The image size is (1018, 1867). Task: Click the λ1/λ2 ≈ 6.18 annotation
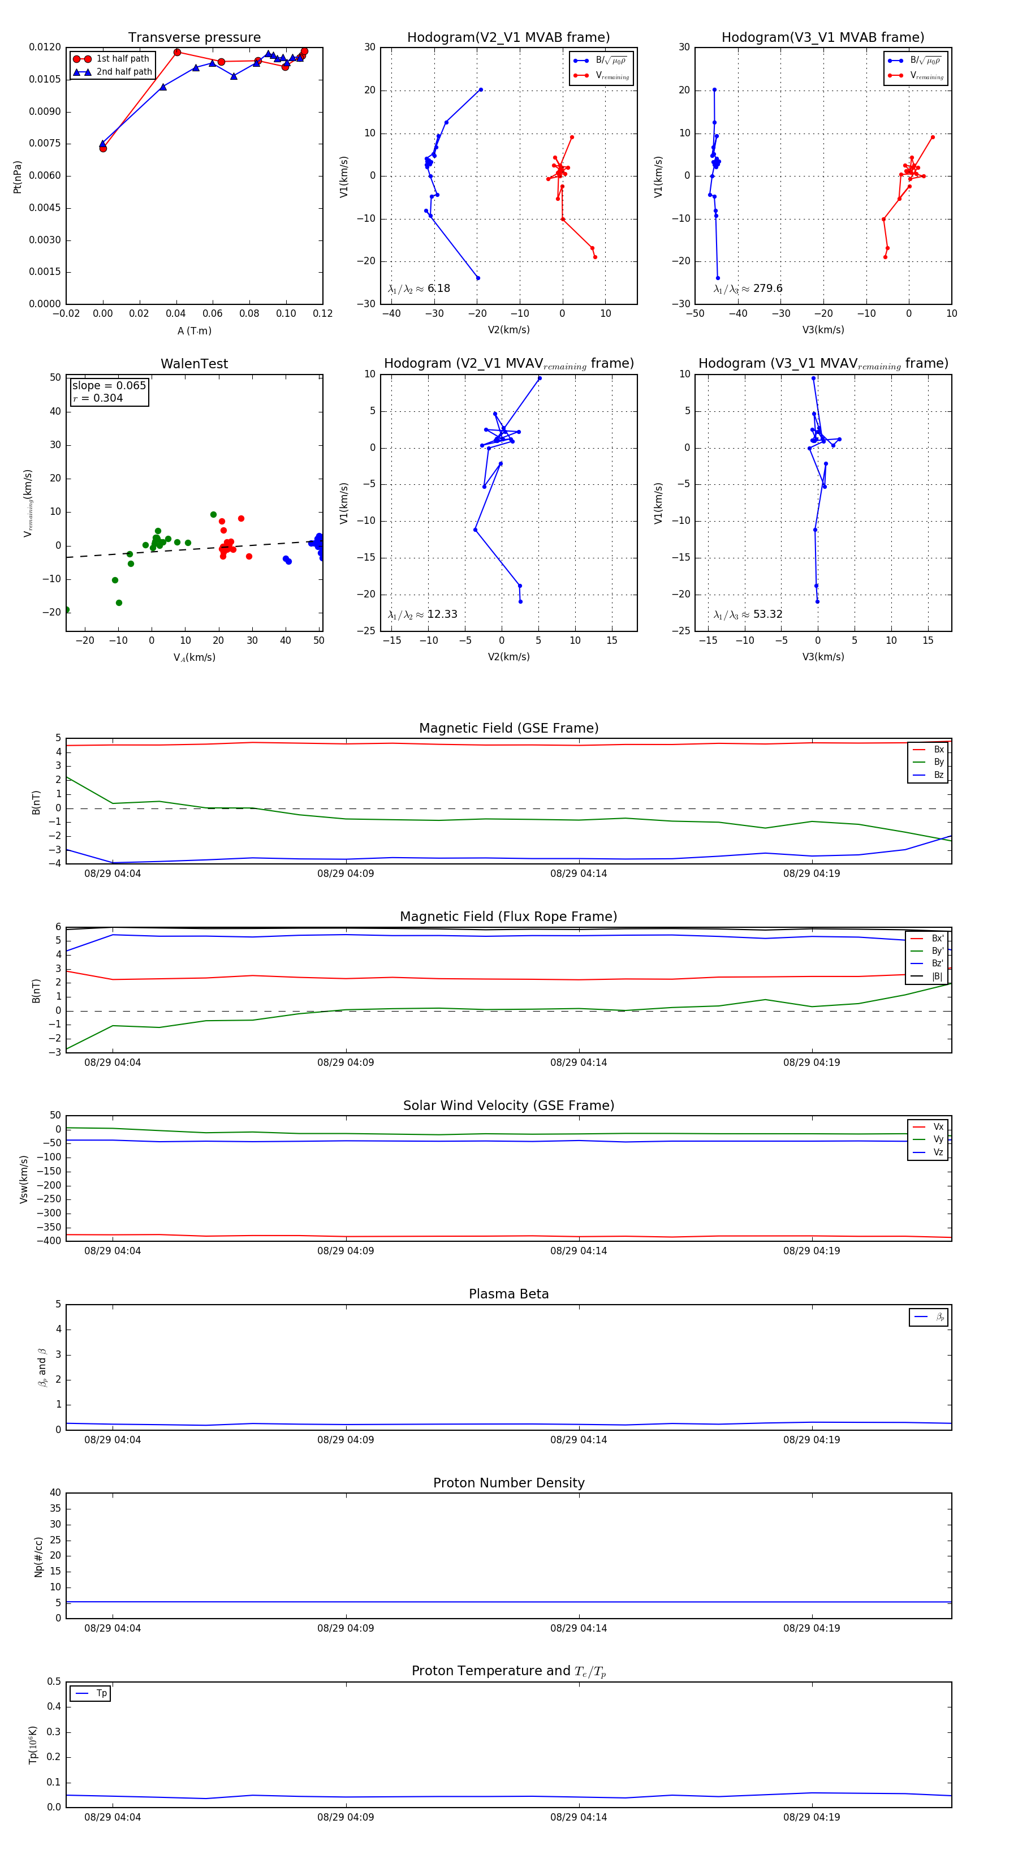click(419, 289)
